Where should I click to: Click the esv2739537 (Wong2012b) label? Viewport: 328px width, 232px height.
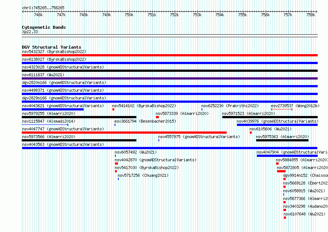tap(295, 106)
